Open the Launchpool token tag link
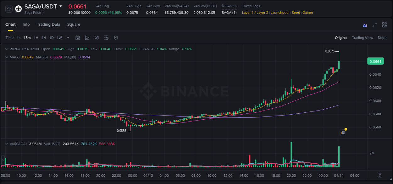This screenshot has height=184, width=393. (280, 13)
